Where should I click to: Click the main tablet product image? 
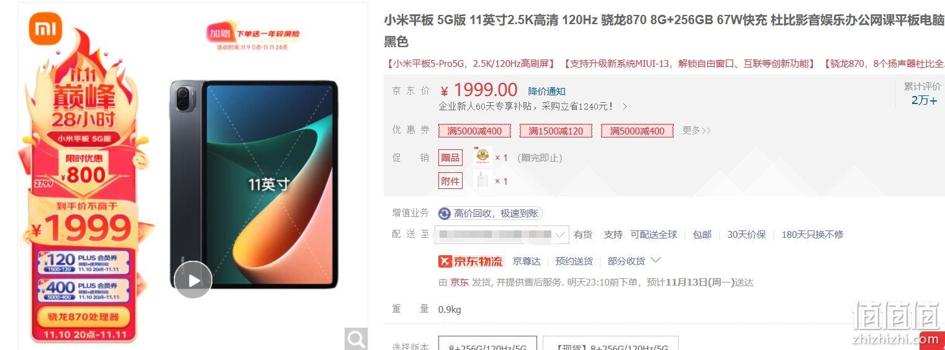point(253,185)
